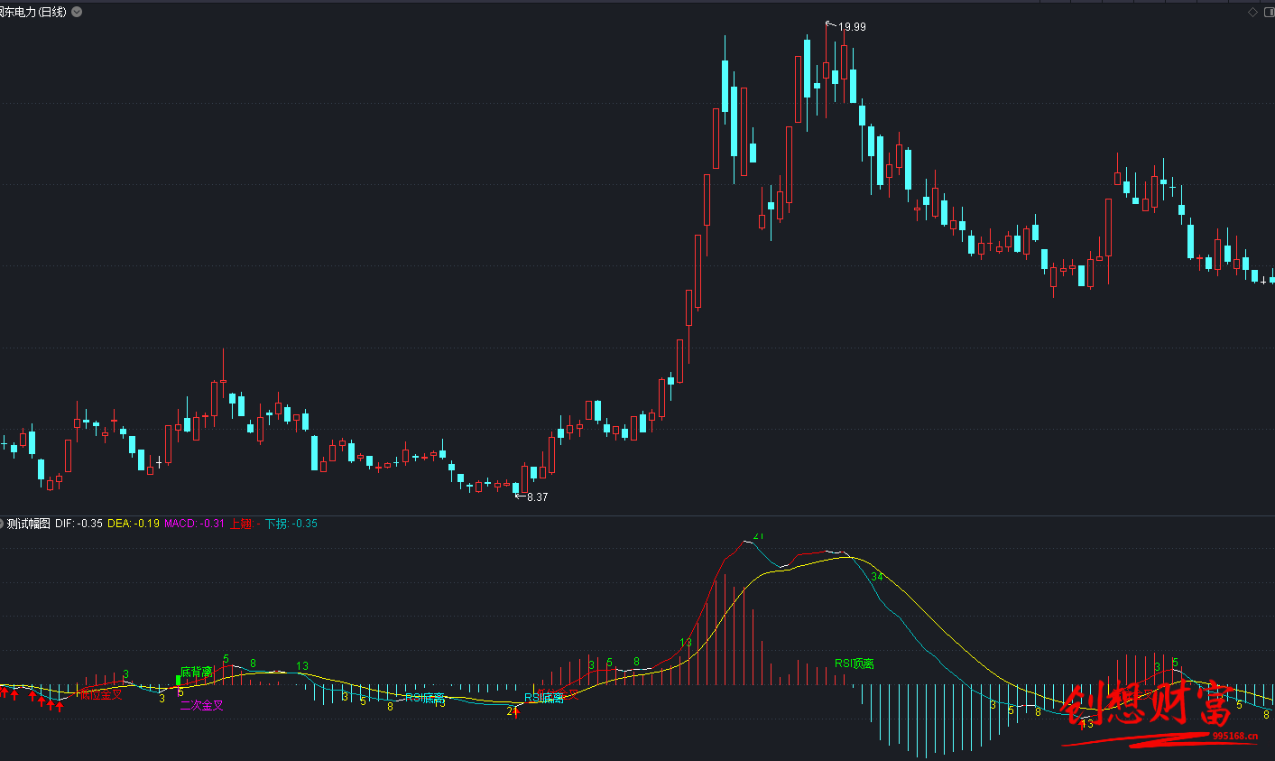Click the green RSI顶离 signal label
Screen dimensions: 1275x761
(x=854, y=664)
